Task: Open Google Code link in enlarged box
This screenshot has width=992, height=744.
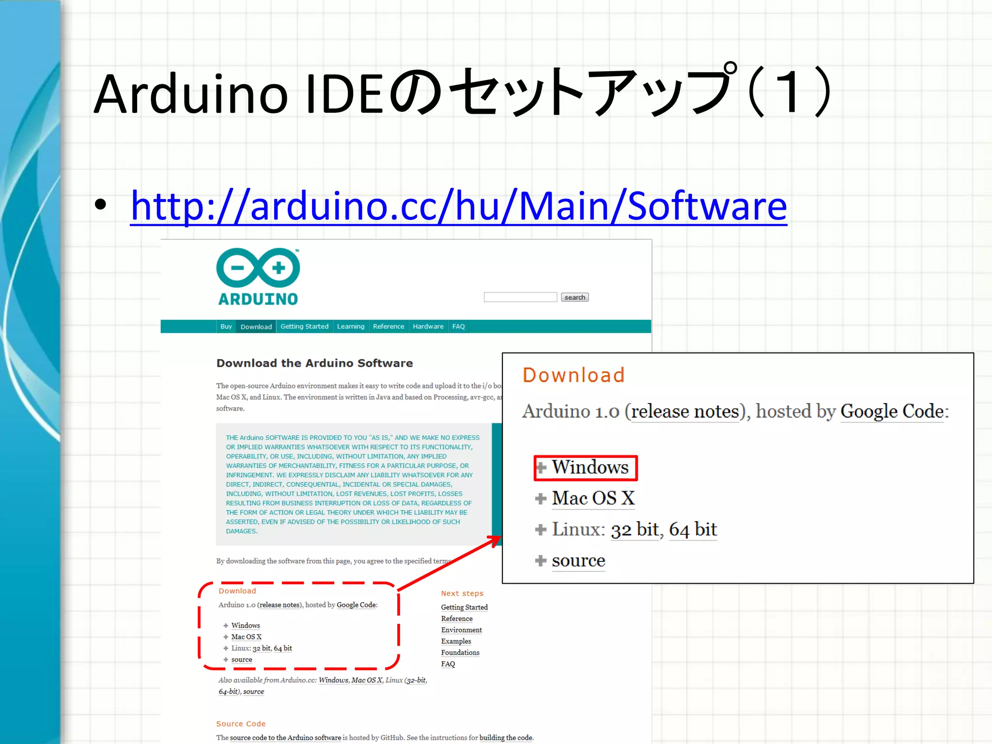Action: pos(892,412)
